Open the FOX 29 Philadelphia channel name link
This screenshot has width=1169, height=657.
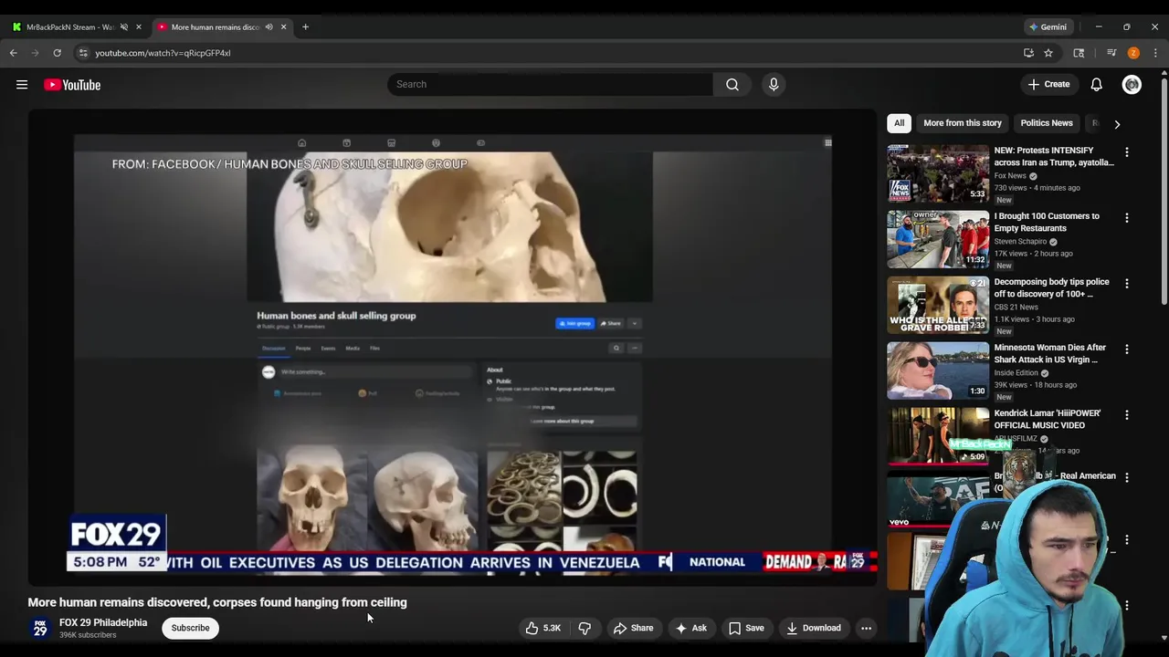click(103, 622)
